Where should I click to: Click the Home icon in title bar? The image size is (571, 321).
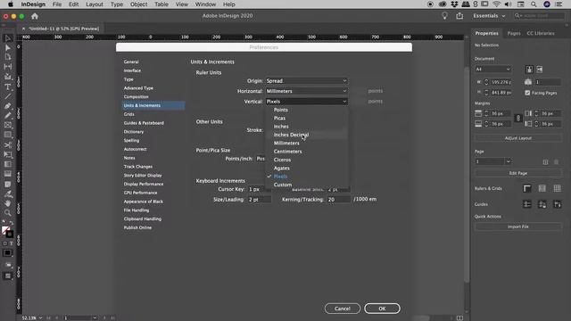pyautogui.click(x=35, y=16)
